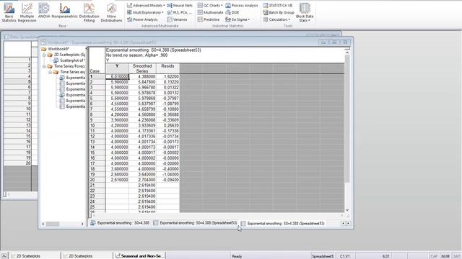Select smoothed value 4,388000
The height and width of the screenshot is (259, 462).
[x=142, y=76]
